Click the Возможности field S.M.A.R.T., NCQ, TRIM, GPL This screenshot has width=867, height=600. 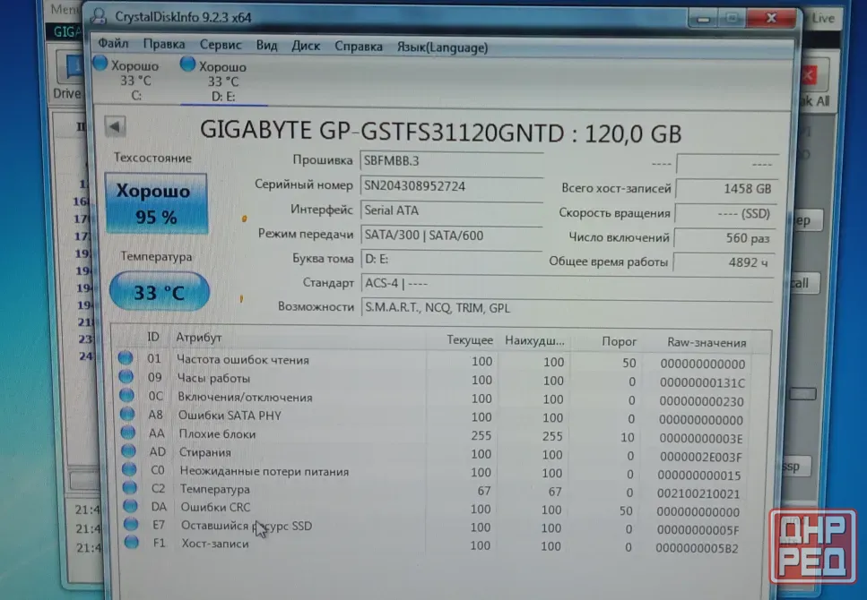coord(567,308)
